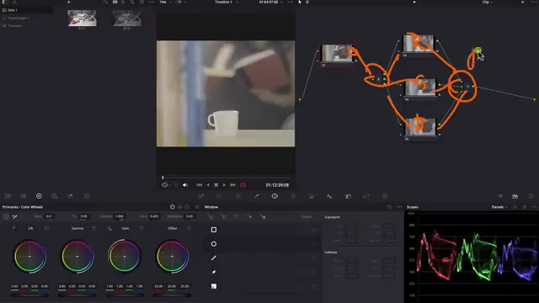This screenshot has height=303, width=539.
Task: Mute viewer audio
Action: (185, 185)
